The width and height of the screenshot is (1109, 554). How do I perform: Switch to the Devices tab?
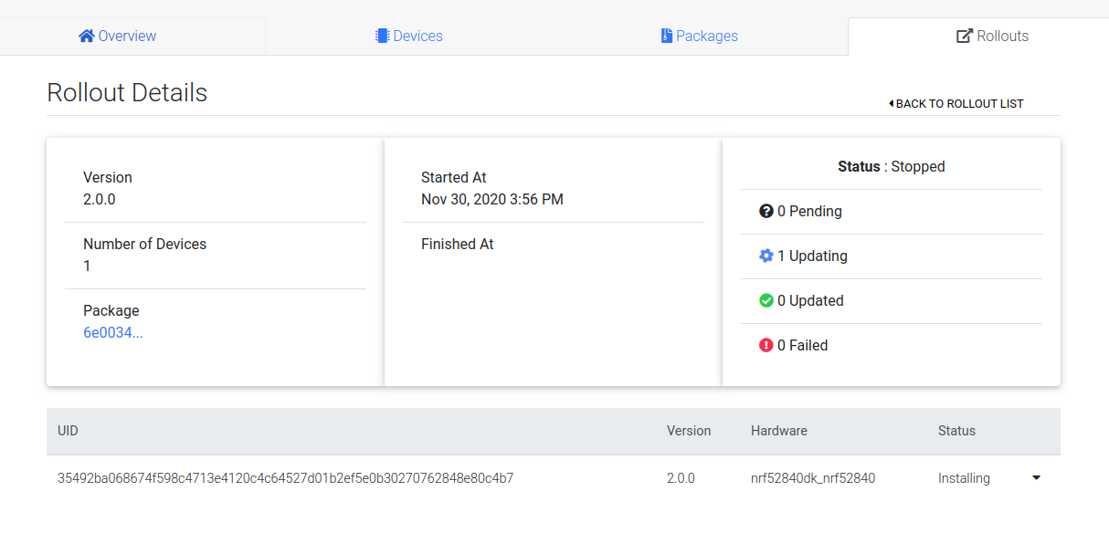click(408, 36)
